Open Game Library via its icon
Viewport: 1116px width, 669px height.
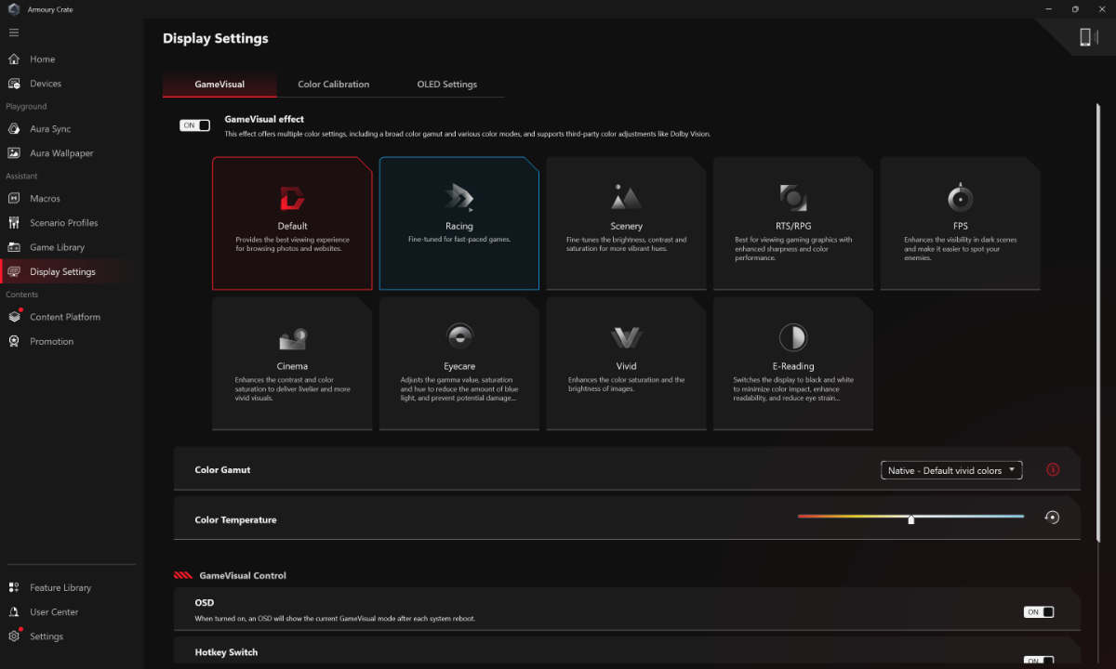tap(14, 247)
